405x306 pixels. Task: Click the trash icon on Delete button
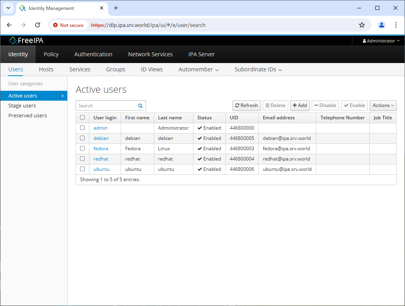point(268,105)
